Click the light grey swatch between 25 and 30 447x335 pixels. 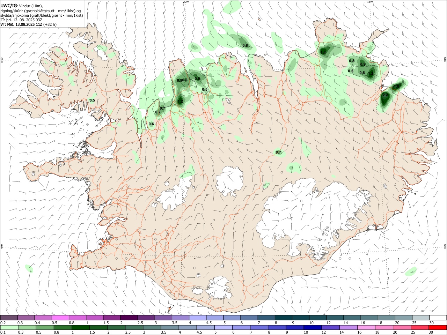click(x=421, y=318)
